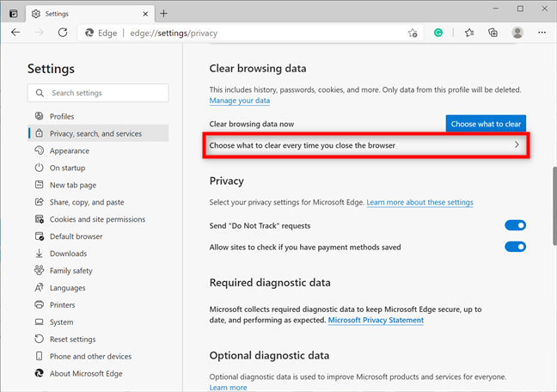Click the Edge logo in address bar
This screenshot has width=557, height=392.
pyautogui.click(x=89, y=33)
